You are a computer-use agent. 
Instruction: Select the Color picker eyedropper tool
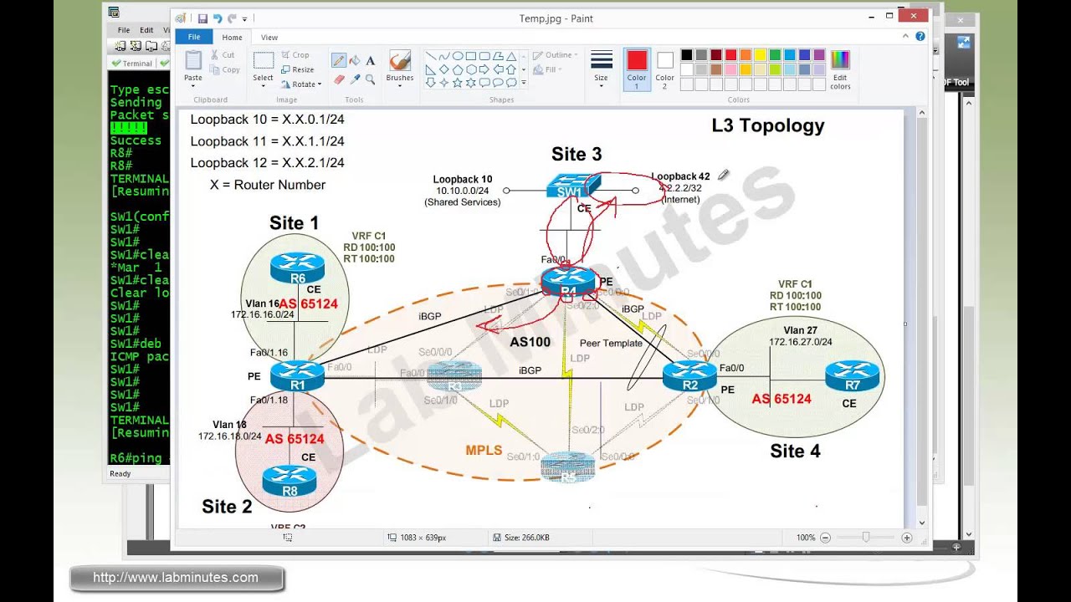click(x=355, y=79)
